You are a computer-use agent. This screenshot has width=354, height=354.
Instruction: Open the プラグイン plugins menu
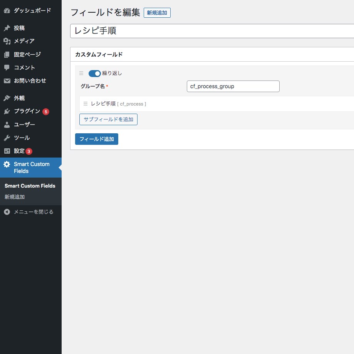tap(31, 111)
